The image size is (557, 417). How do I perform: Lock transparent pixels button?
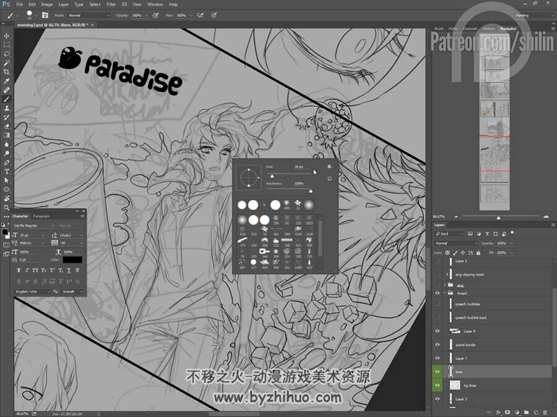(x=447, y=253)
